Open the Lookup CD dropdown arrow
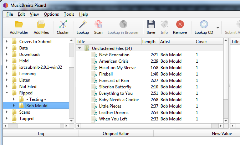This screenshot has width=240, height=145. click(218, 28)
